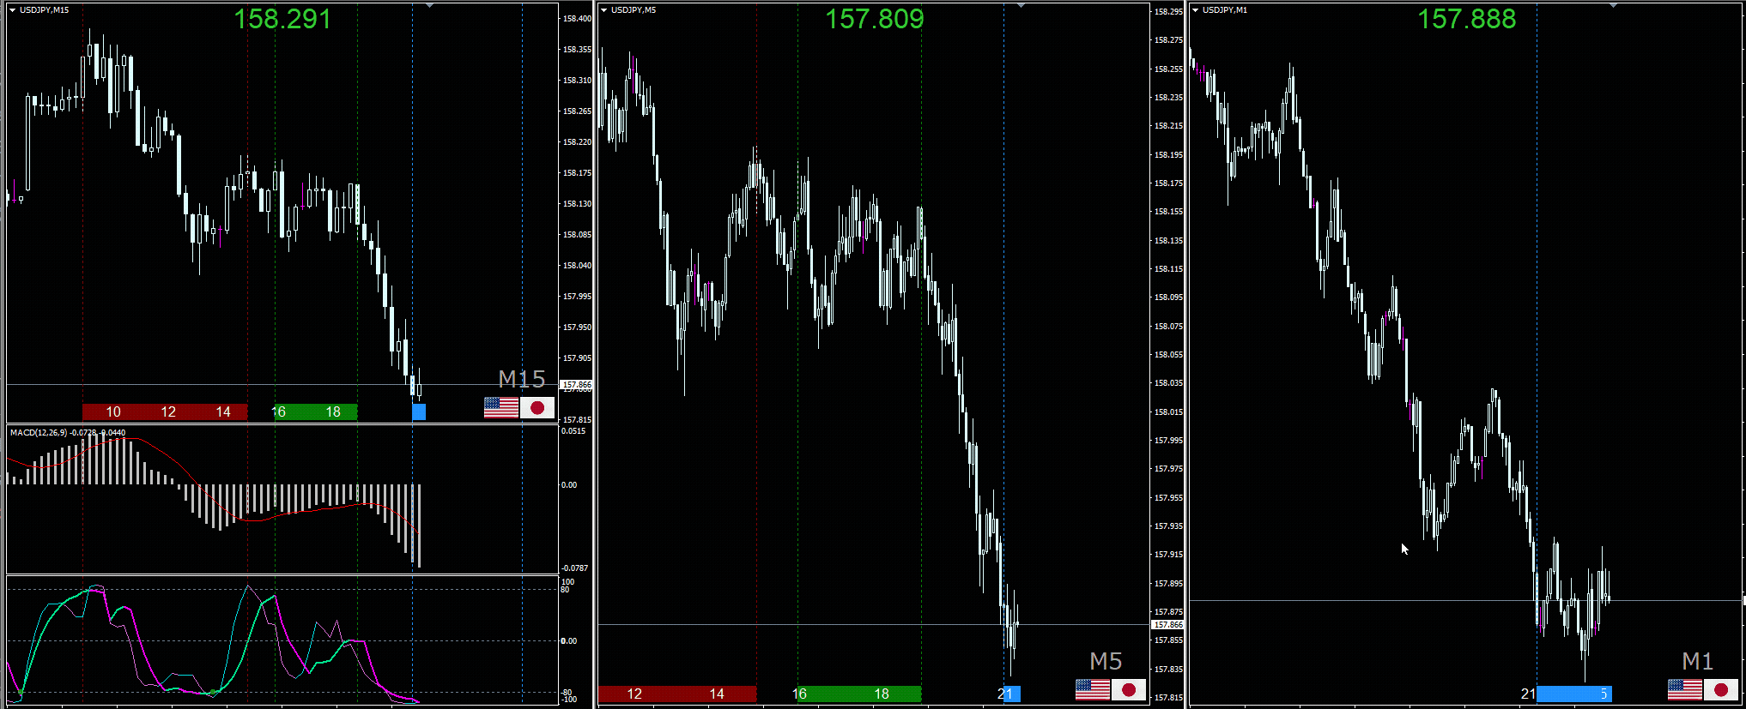Click the red session bar in the M5 chart

[677, 694]
